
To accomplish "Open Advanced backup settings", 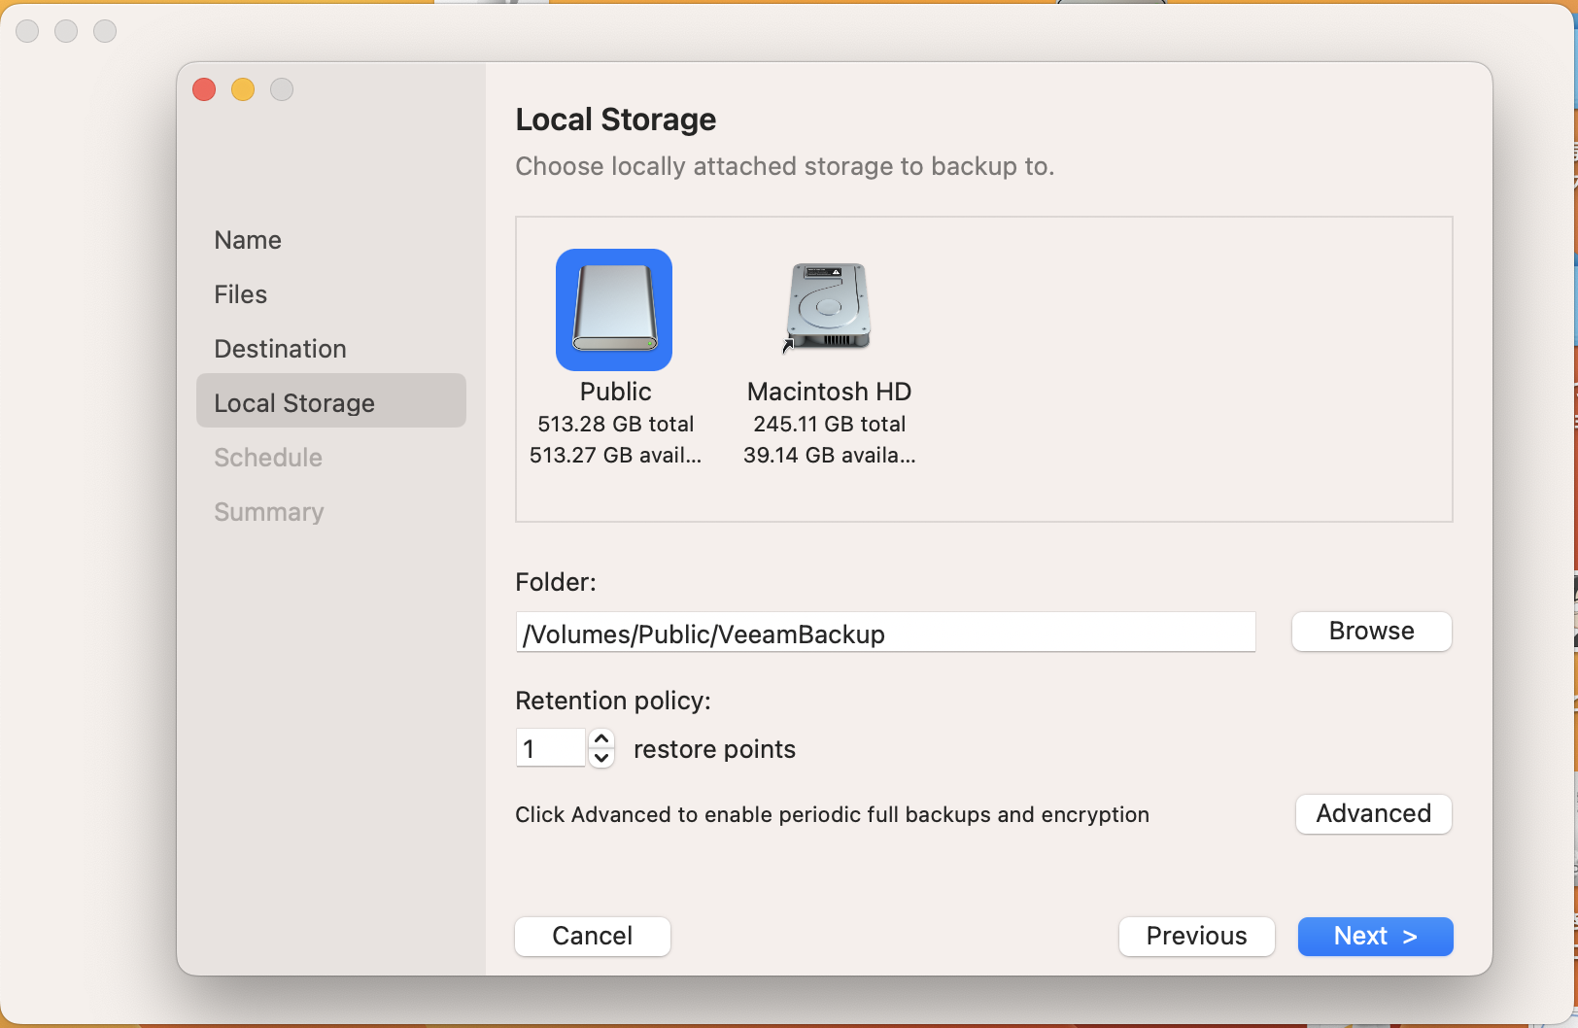I will [x=1373, y=814].
